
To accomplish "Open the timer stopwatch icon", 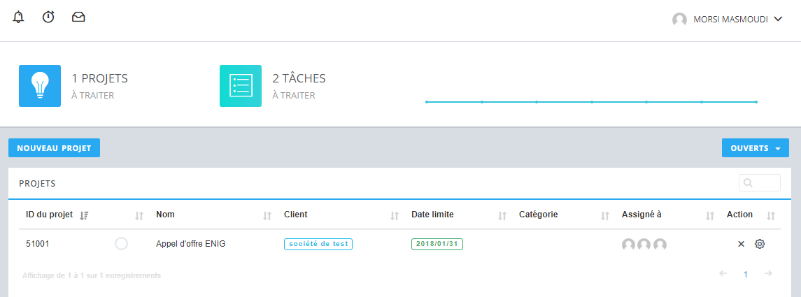I will coord(48,17).
